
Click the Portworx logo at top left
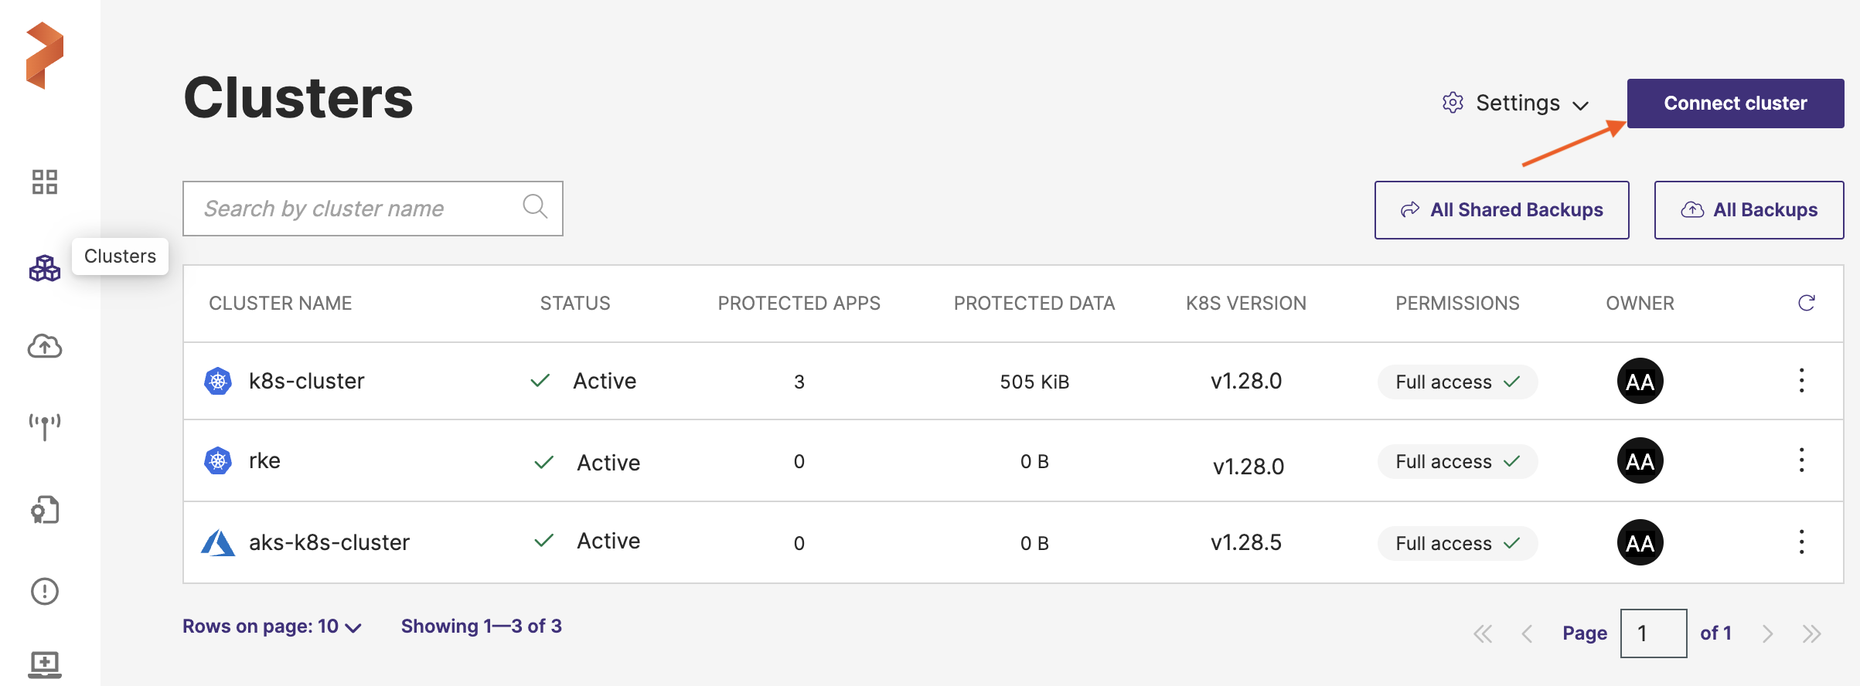(x=45, y=56)
